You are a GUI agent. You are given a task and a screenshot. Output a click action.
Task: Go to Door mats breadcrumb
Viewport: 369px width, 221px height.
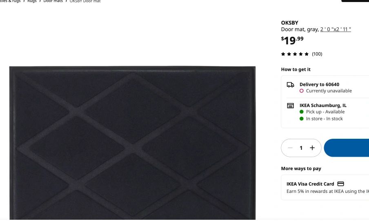53,1
